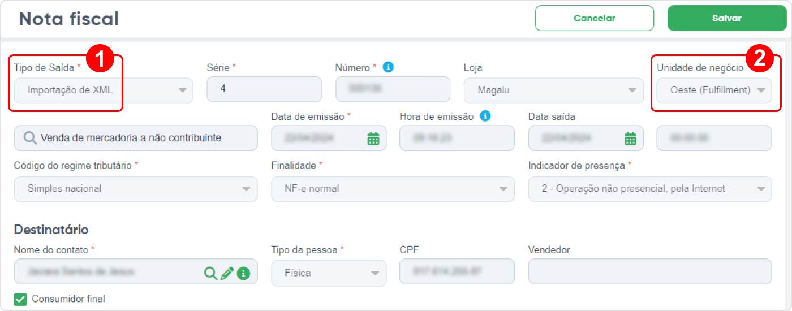Viewport: 792px width, 311px height.
Task: Click the magnifier in the natureza de operação field
Action: coord(30,138)
